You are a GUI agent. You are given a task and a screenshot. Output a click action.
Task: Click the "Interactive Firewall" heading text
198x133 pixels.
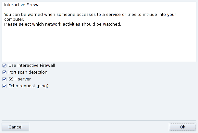click(23, 5)
